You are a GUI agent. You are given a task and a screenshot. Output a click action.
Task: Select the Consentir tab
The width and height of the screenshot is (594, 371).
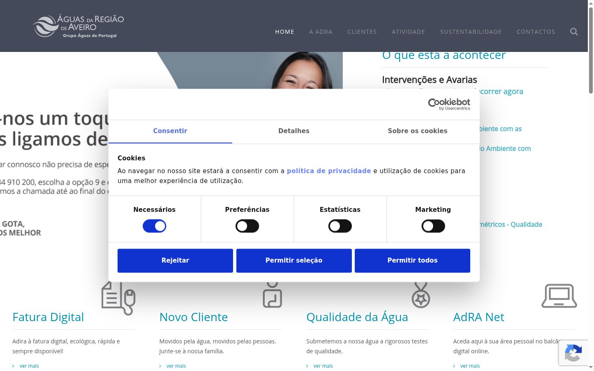(170, 131)
